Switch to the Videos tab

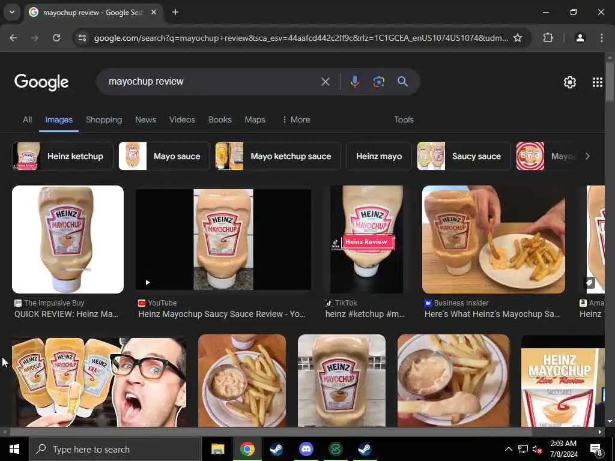click(x=182, y=119)
